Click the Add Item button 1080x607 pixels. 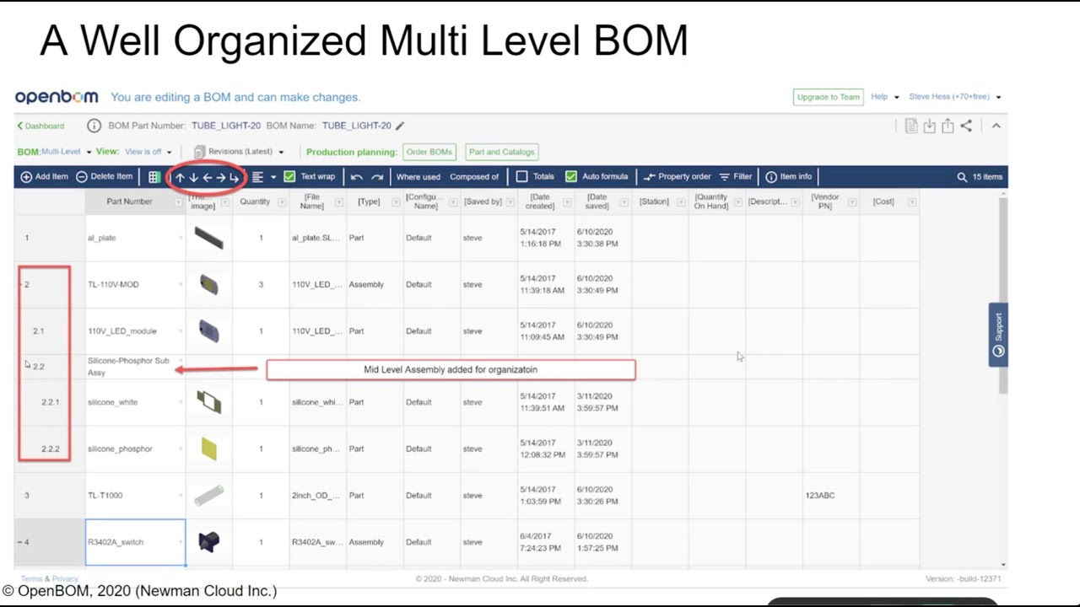(x=45, y=177)
